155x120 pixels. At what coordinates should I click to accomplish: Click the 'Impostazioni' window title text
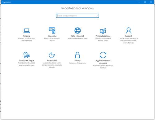[7, 2]
